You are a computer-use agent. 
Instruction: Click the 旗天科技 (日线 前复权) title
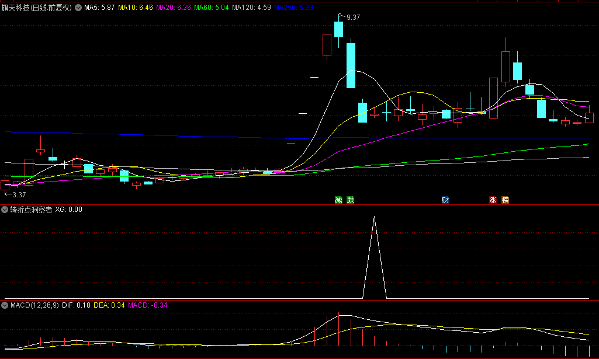[37, 8]
